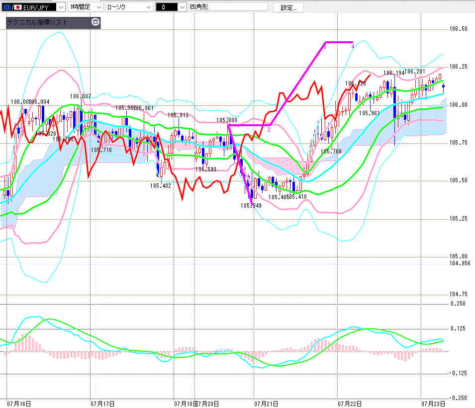Click the 185.482 low price annotation
This screenshot has width=475, height=408.
pos(161,186)
